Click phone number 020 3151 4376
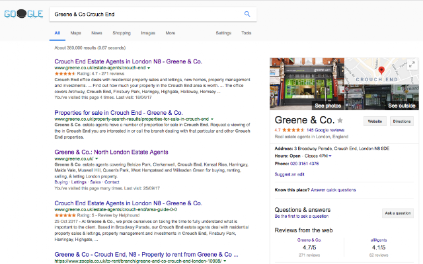This screenshot has width=423, height=264. pos(304,164)
